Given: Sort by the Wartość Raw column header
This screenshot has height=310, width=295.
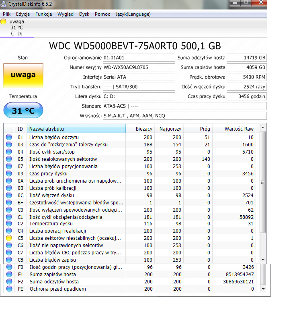Looking at the screenshot, I should point(234,129).
